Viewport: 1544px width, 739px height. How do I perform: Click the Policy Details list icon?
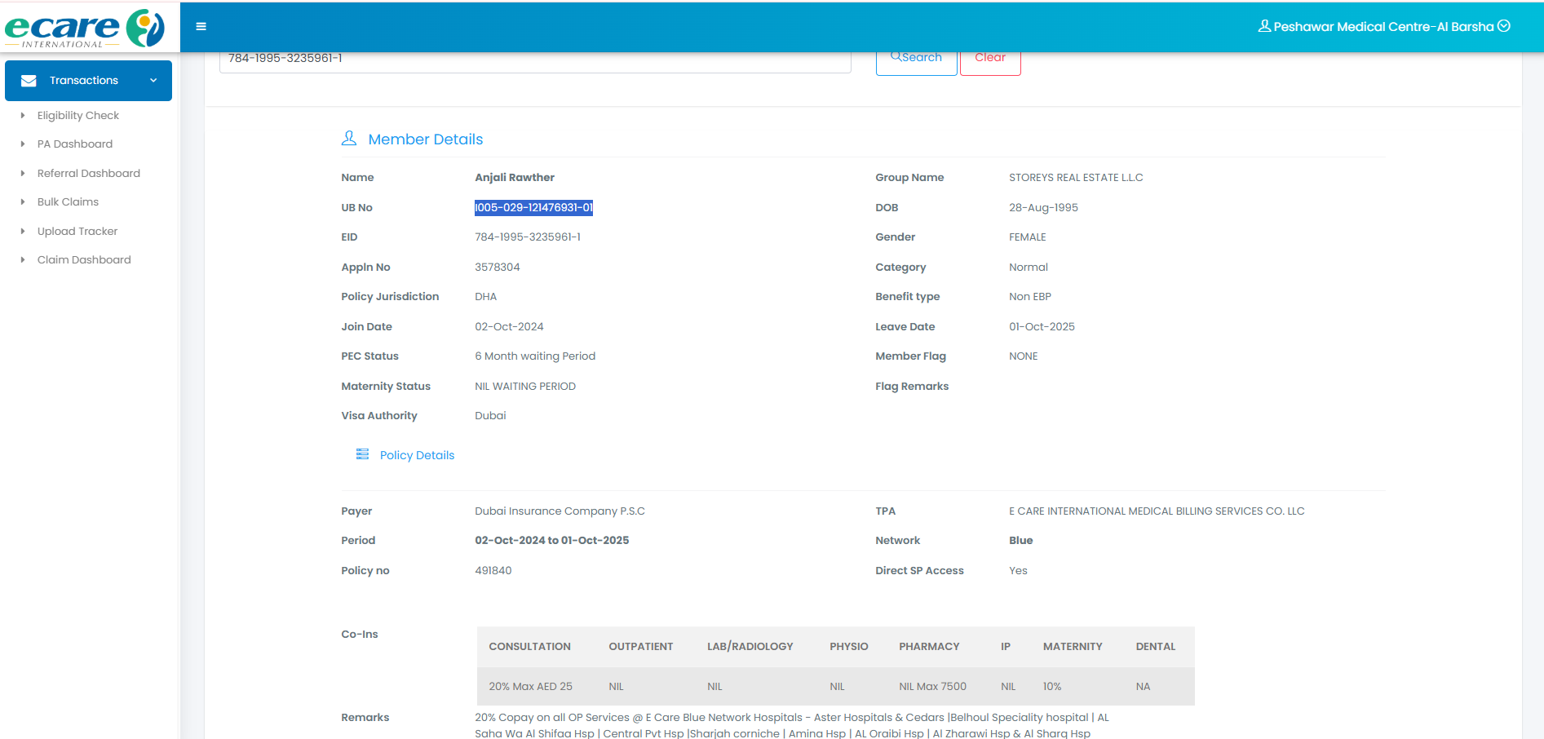pos(362,454)
